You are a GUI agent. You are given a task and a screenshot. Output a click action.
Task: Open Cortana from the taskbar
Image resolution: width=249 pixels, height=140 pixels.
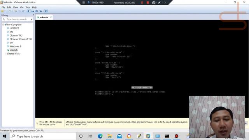click(81, 136)
